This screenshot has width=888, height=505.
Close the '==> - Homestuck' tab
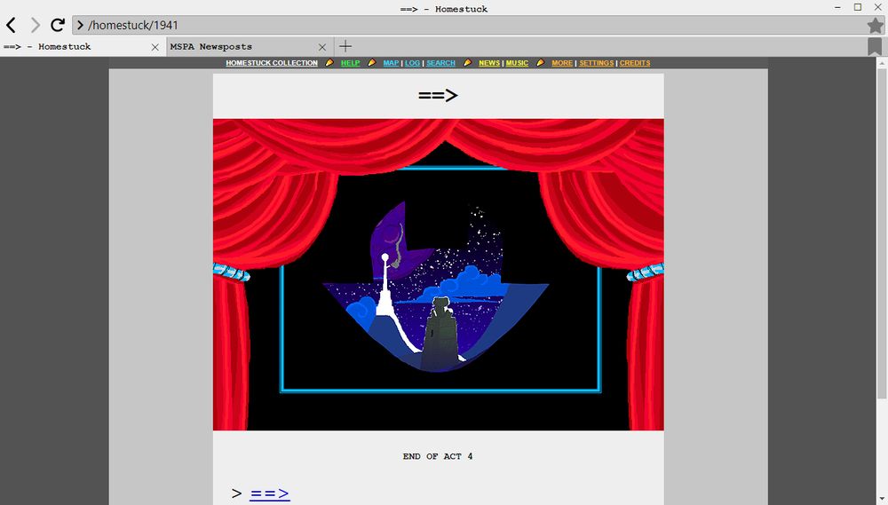[155, 47]
